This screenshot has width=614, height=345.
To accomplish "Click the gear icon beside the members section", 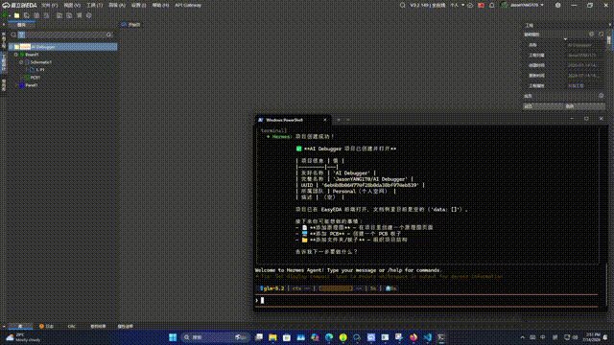I will point(602,96).
